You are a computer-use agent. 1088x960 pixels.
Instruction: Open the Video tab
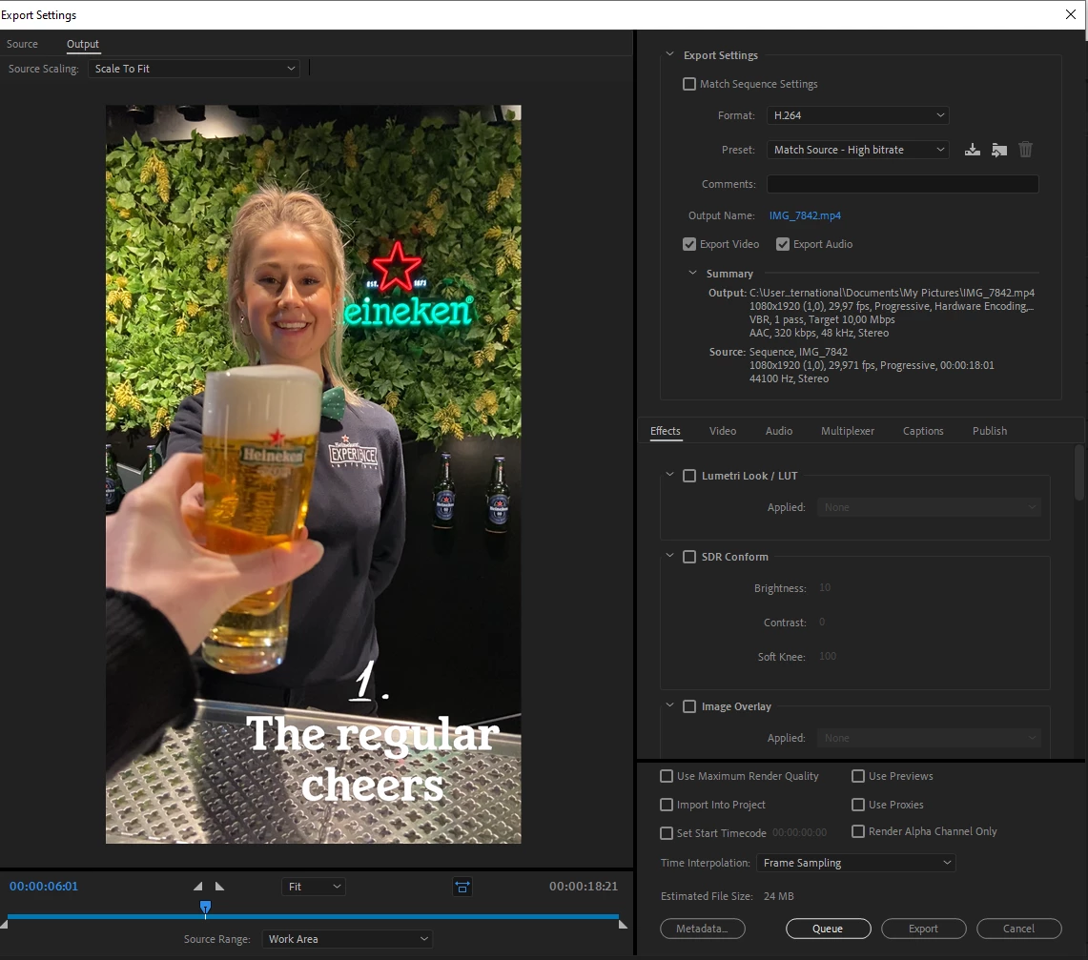[723, 431]
